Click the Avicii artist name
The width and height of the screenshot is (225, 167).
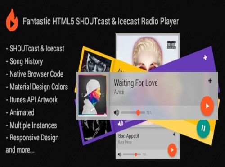click(x=119, y=92)
